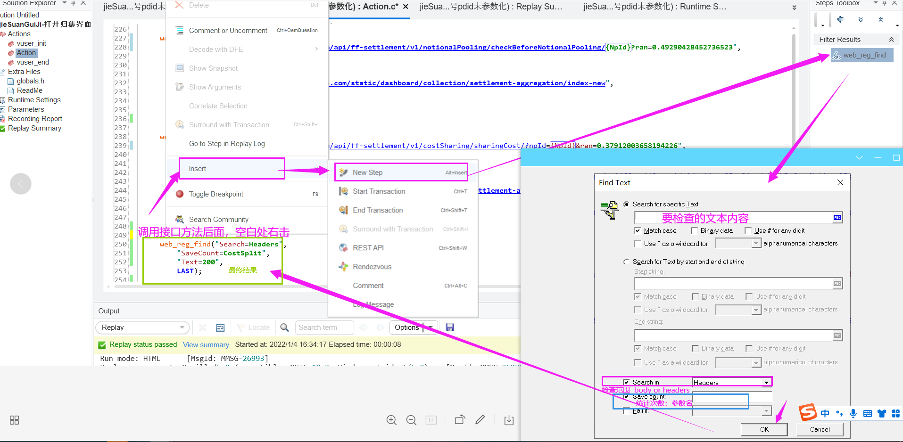Click the back arrow in Steps Toolbox
This screenshot has width=903, height=442.
840,19
